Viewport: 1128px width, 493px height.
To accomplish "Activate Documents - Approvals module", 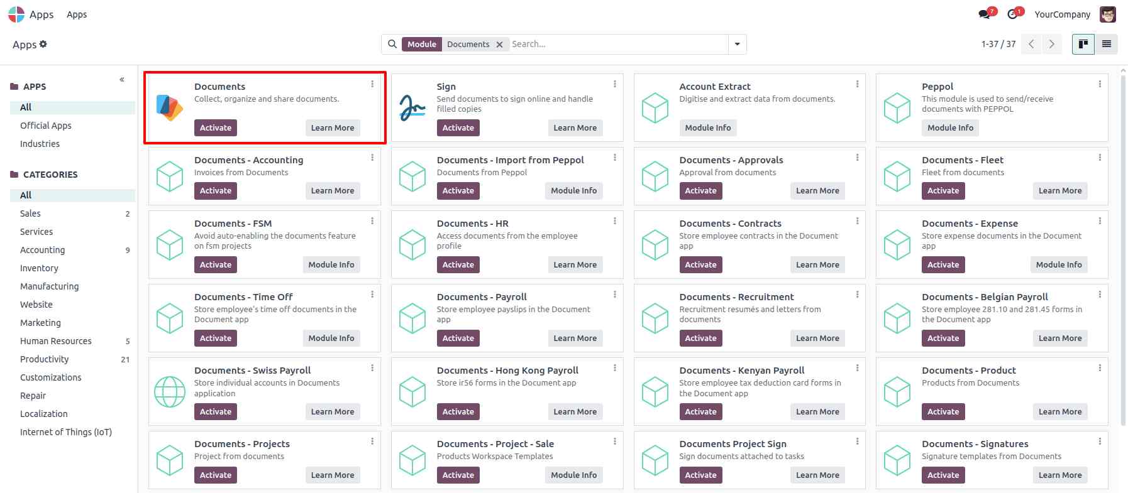I will 700,191.
